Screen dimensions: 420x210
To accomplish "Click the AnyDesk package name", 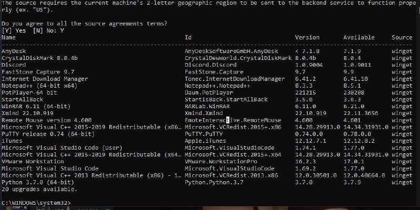I will click(14, 51).
